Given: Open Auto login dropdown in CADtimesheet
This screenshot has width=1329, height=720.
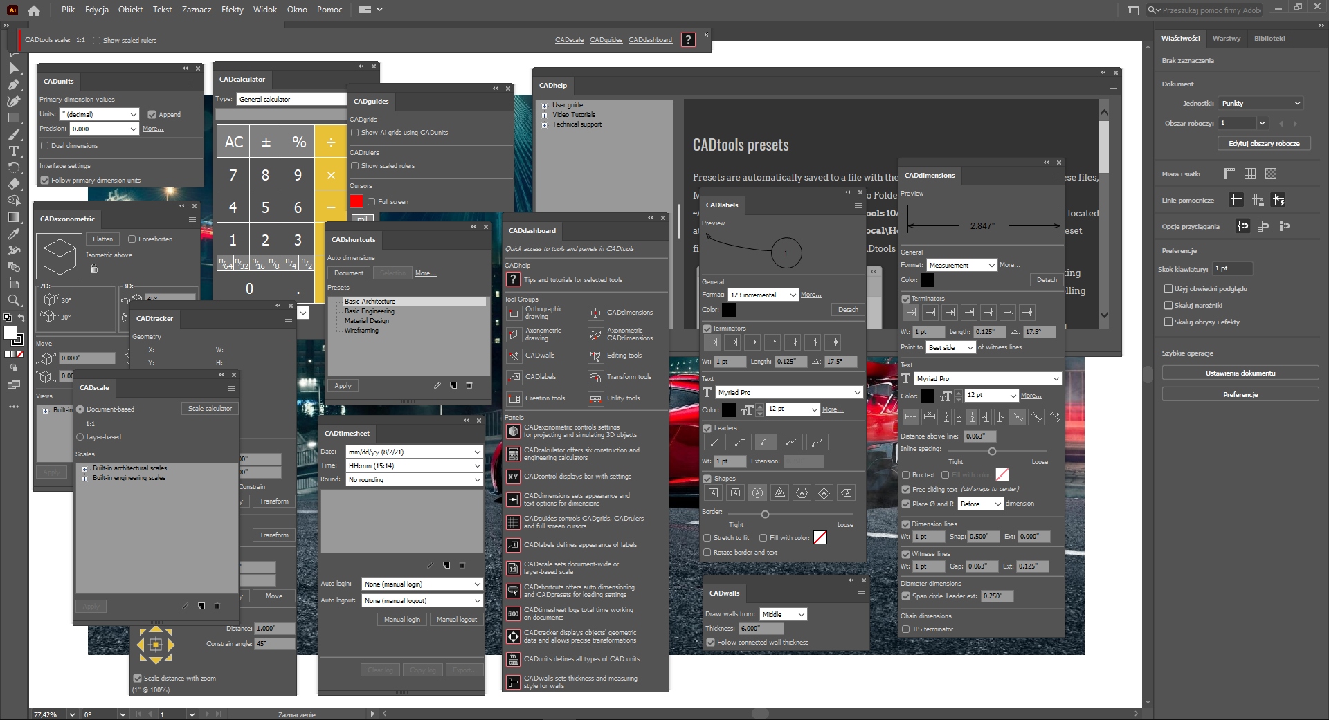Looking at the screenshot, I should [422, 584].
